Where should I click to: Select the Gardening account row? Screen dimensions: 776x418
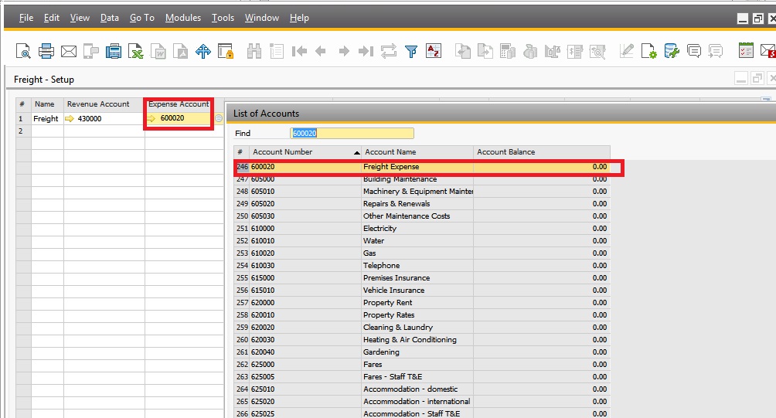pos(422,352)
